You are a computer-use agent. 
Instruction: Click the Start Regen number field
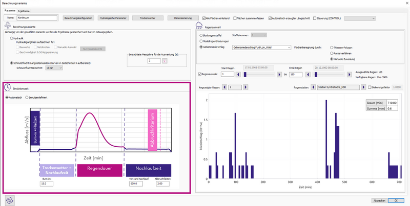point(227,75)
